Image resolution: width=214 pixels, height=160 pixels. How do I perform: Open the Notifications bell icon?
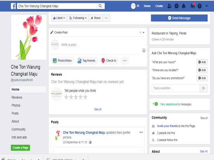[x=184, y=6]
